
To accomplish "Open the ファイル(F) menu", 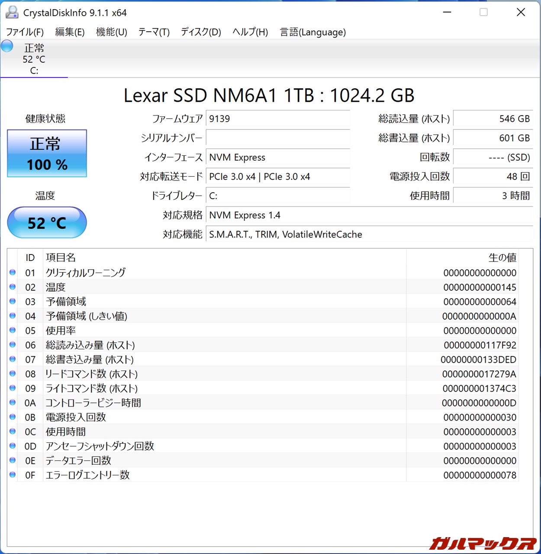I will [25, 32].
